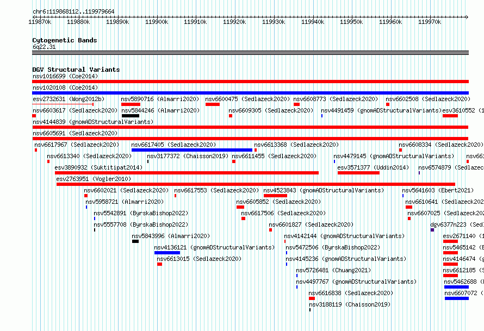Click the blue bar under nsv6607072
Image resolution: width=484 pixels, height=331 pixels.
pyautogui.click(x=456, y=298)
